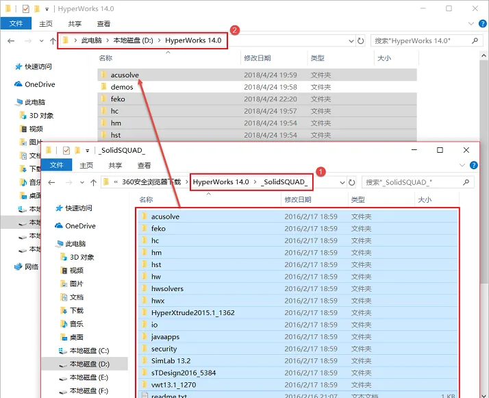Click 360安全浏览器下载 breadcrumb in _SolidSQUAD_ address bar
Viewport: 489px width, 398px height.
click(151, 182)
